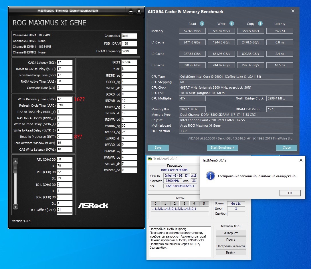Minimize the ASRock Timing Configurator window

click(131, 11)
